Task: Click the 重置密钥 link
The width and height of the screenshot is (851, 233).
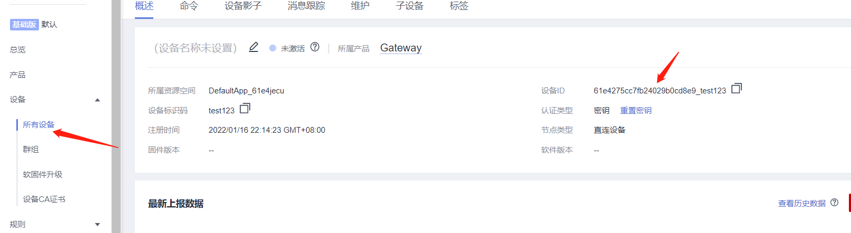Action: click(x=635, y=110)
